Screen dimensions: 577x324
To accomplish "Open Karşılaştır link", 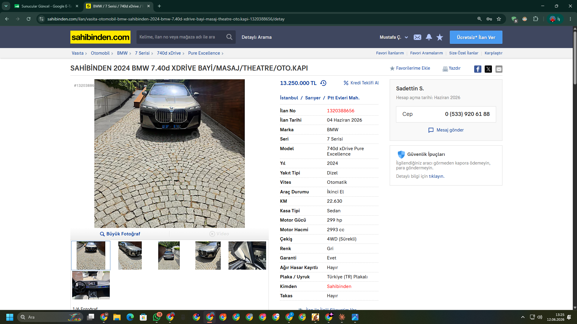I will 493,53.
